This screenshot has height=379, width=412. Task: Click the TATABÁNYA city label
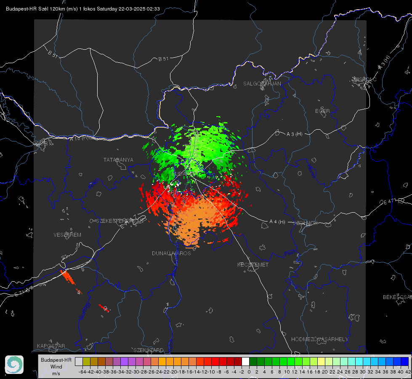118,160
